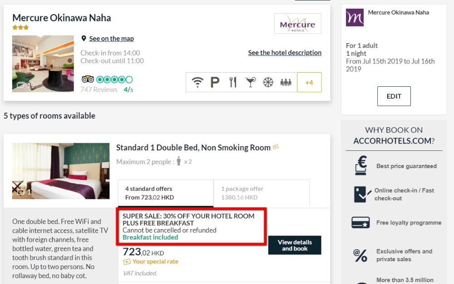Click the Your special rate label
This screenshot has height=284, width=454.
point(155,262)
